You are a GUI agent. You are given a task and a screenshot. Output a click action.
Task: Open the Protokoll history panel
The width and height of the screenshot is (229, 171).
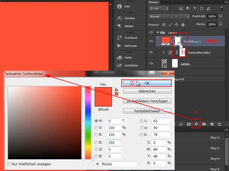127,38
